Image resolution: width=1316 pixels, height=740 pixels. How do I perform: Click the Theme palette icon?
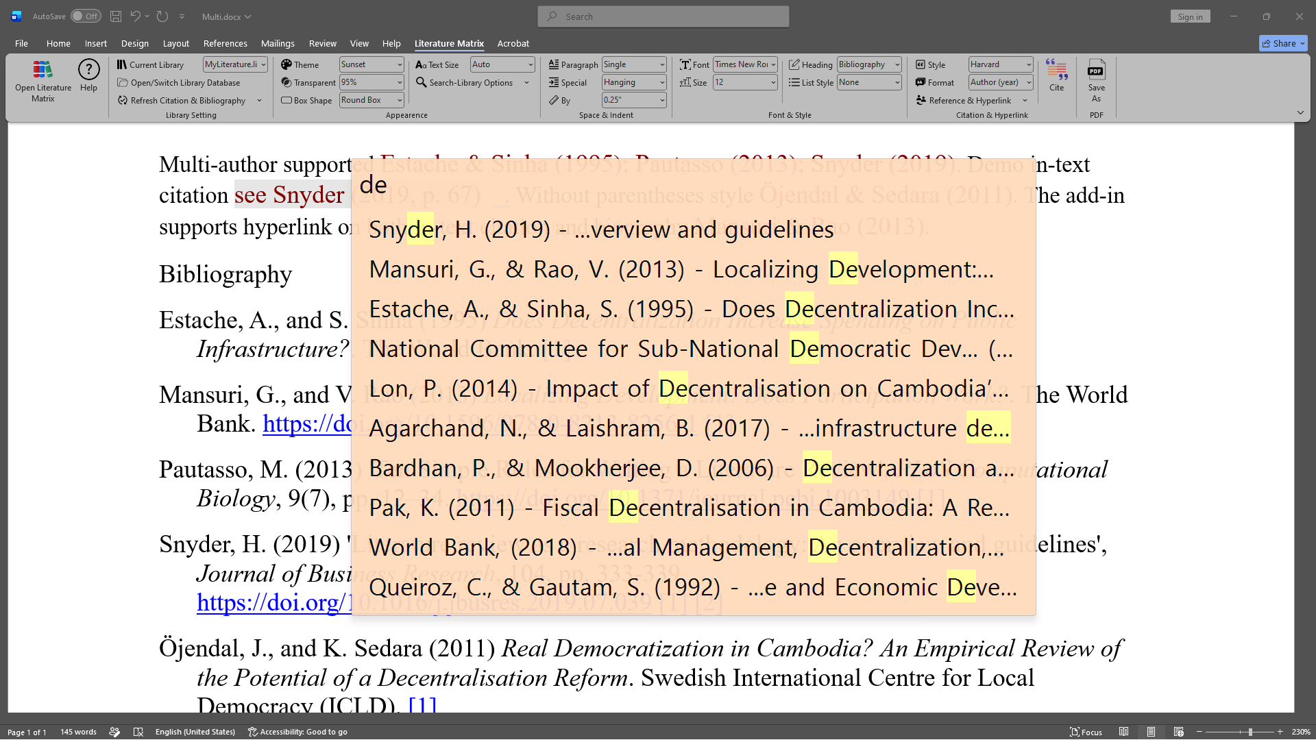click(x=287, y=64)
